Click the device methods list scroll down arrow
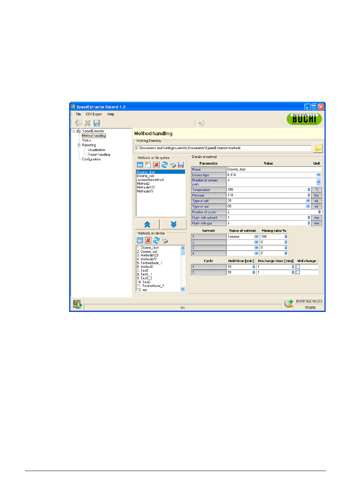351x496 pixels. (183, 289)
